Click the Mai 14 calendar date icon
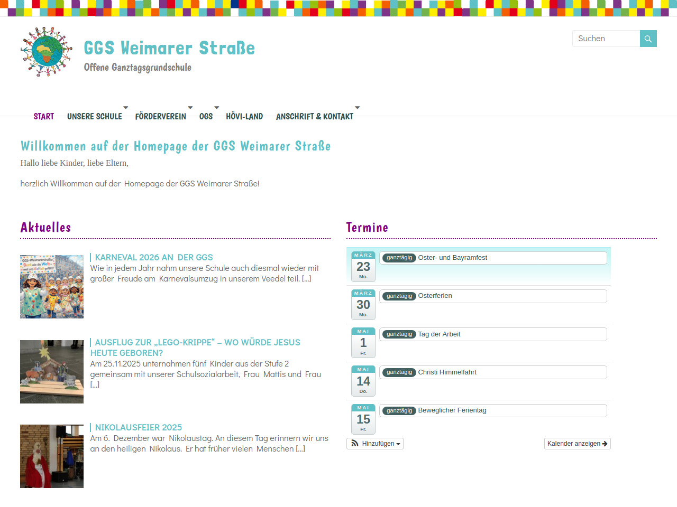Screen dimensions: 677x507 point(363,381)
